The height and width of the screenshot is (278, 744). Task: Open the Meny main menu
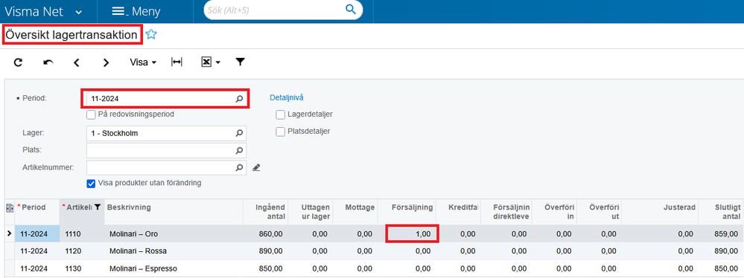[136, 11]
